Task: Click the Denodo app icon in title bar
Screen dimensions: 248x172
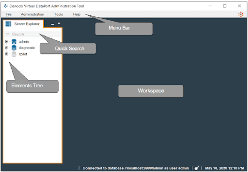Action: coord(6,6)
